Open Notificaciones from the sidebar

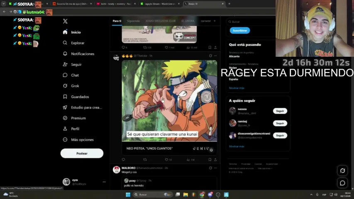[x=78, y=54]
